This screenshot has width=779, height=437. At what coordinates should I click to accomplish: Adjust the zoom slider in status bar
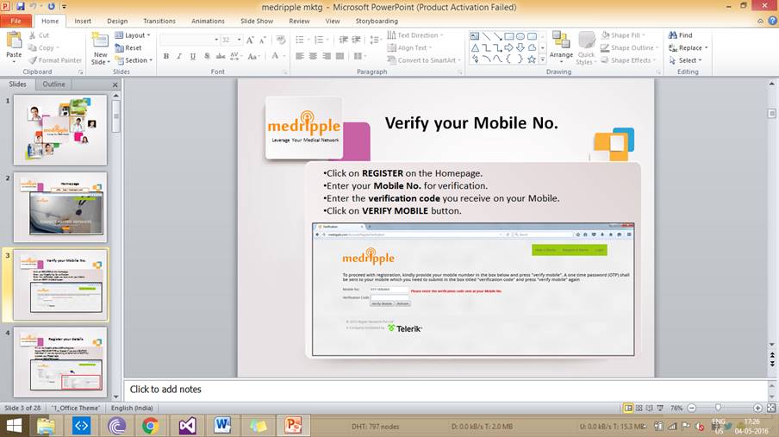pyautogui.click(x=719, y=408)
